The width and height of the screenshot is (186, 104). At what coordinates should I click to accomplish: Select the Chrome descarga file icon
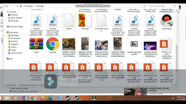(53, 44)
